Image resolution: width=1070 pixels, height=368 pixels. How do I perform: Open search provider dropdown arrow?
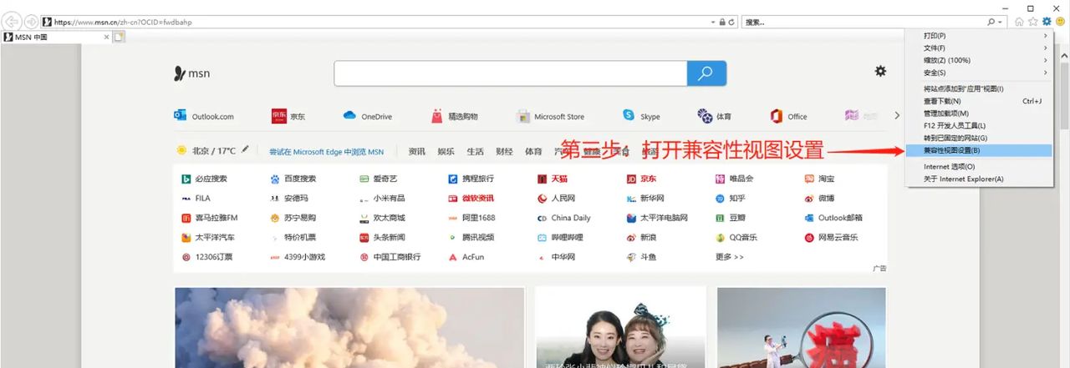click(x=1001, y=22)
